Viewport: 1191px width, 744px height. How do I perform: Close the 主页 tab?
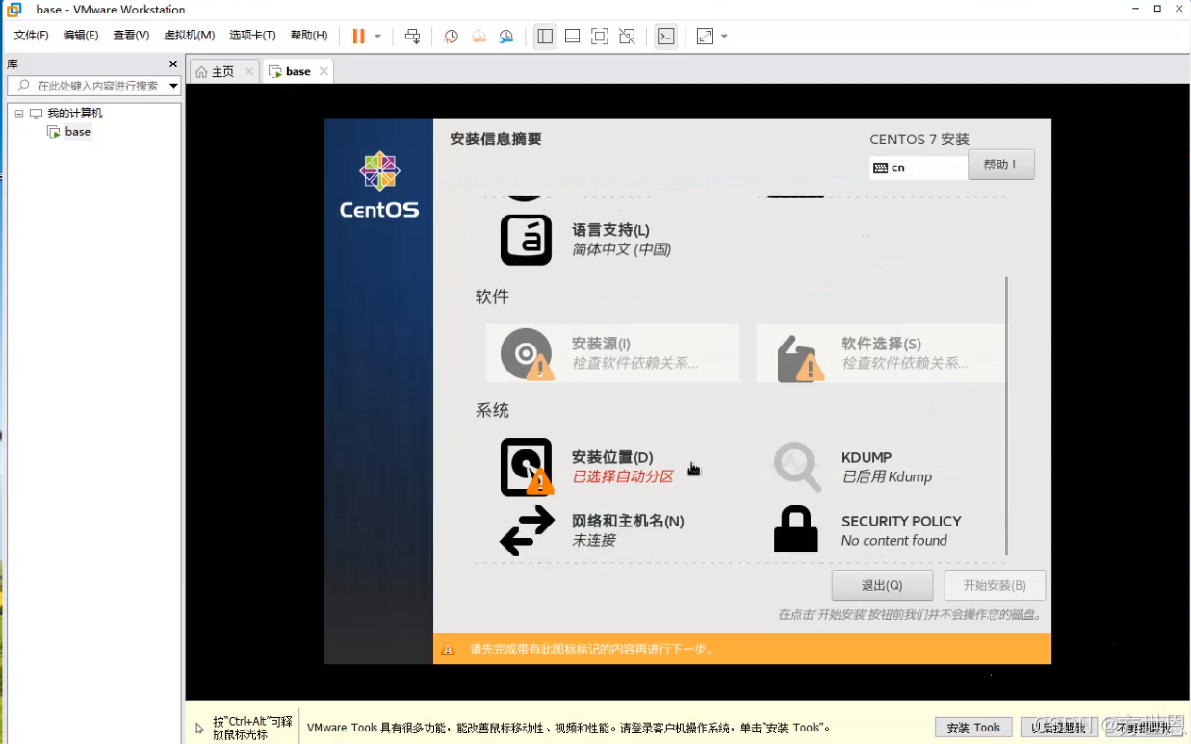(248, 71)
